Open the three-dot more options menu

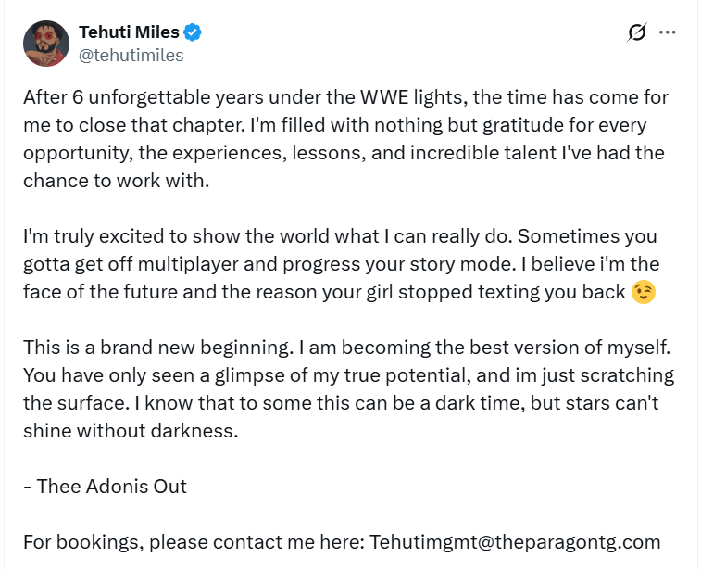point(668,32)
